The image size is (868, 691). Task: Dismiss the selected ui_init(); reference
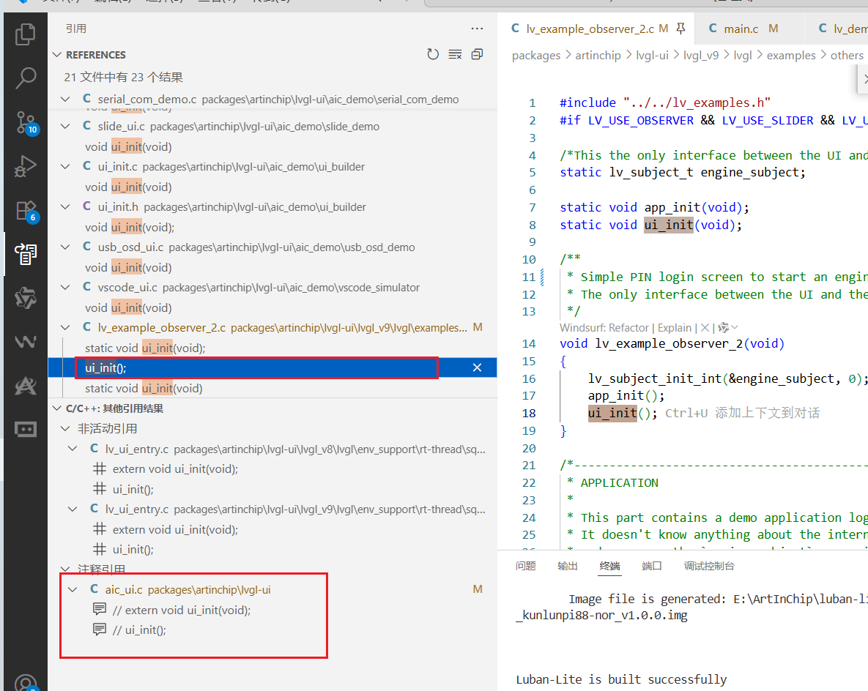477,368
